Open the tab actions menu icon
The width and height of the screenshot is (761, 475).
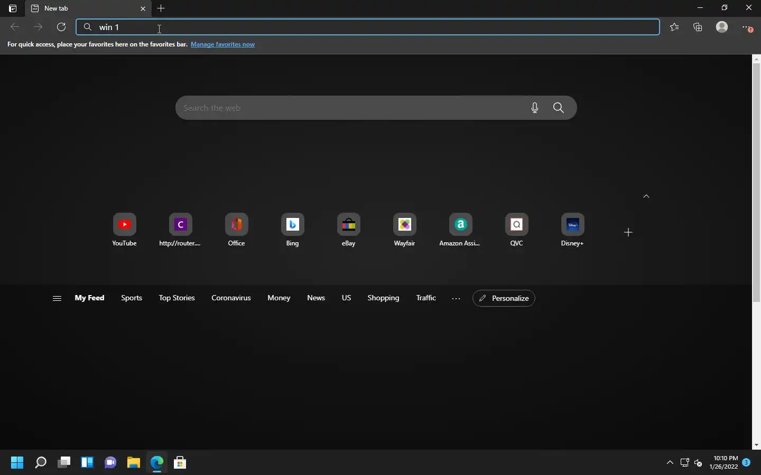point(13,8)
